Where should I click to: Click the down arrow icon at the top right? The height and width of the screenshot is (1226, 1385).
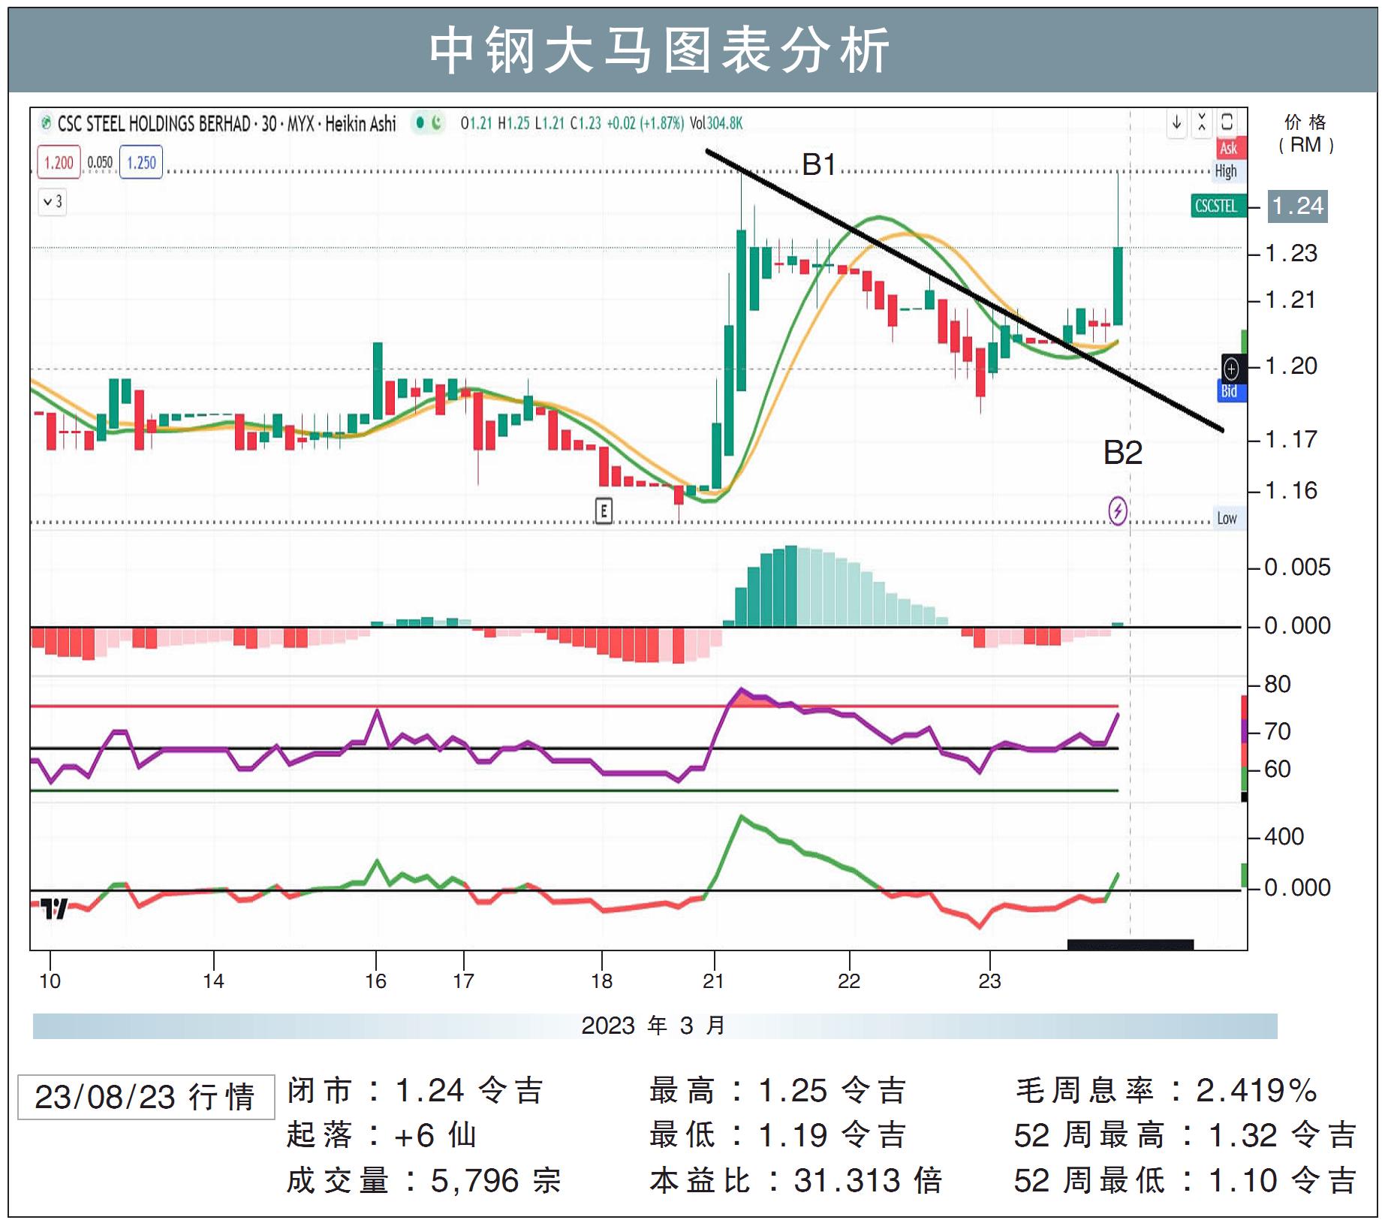click(1177, 122)
